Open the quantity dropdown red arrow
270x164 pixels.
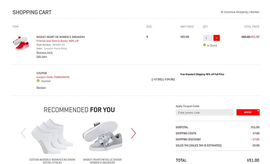click(x=216, y=38)
